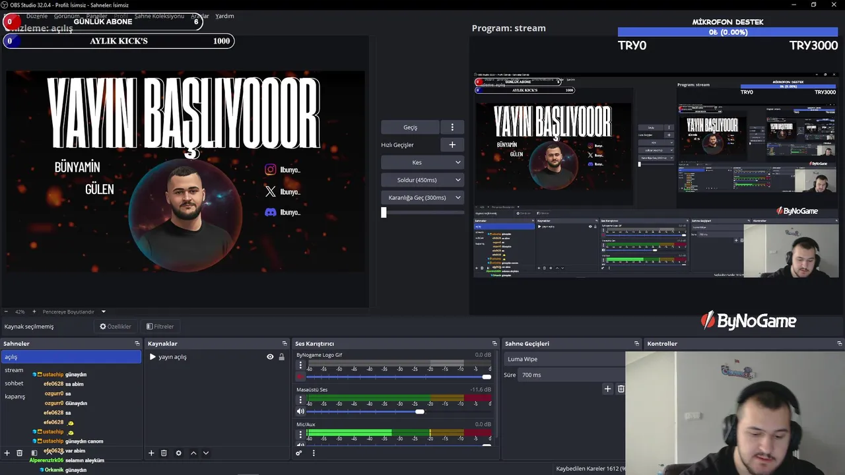Click the Kaybedilen Kareler status text
845x475 pixels.
590,468
